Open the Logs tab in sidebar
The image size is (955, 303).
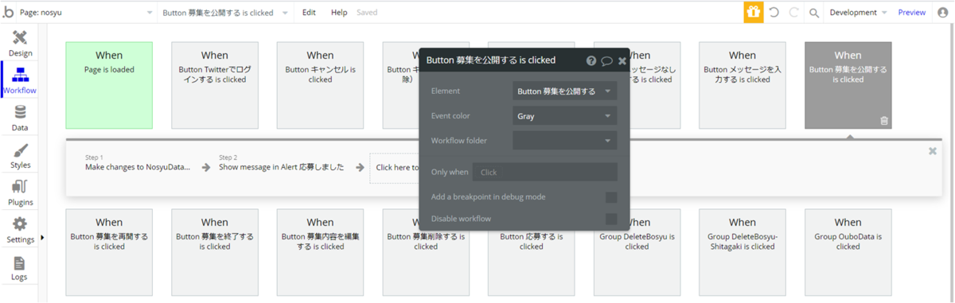(x=20, y=267)
